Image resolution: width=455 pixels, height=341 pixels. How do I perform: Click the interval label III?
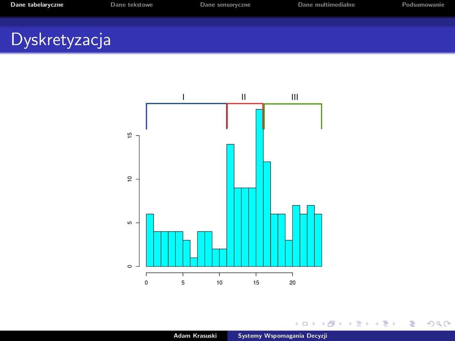tap(294, 97)
